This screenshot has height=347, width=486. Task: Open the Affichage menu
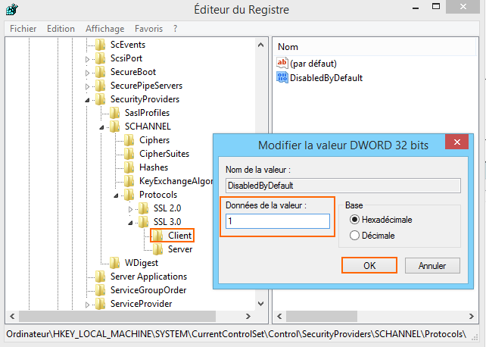(x=104, y=29)
